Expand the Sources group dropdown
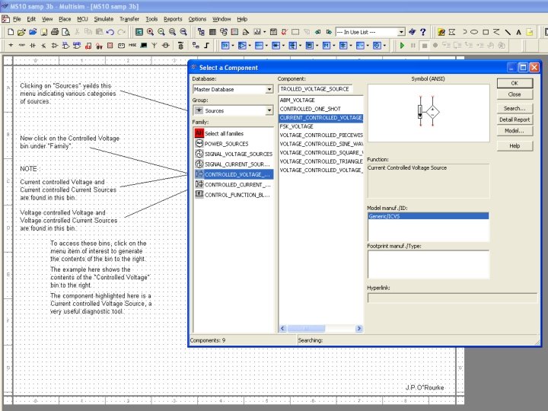Viewport: 548px width, 411px height. click(x=269, y=110)
